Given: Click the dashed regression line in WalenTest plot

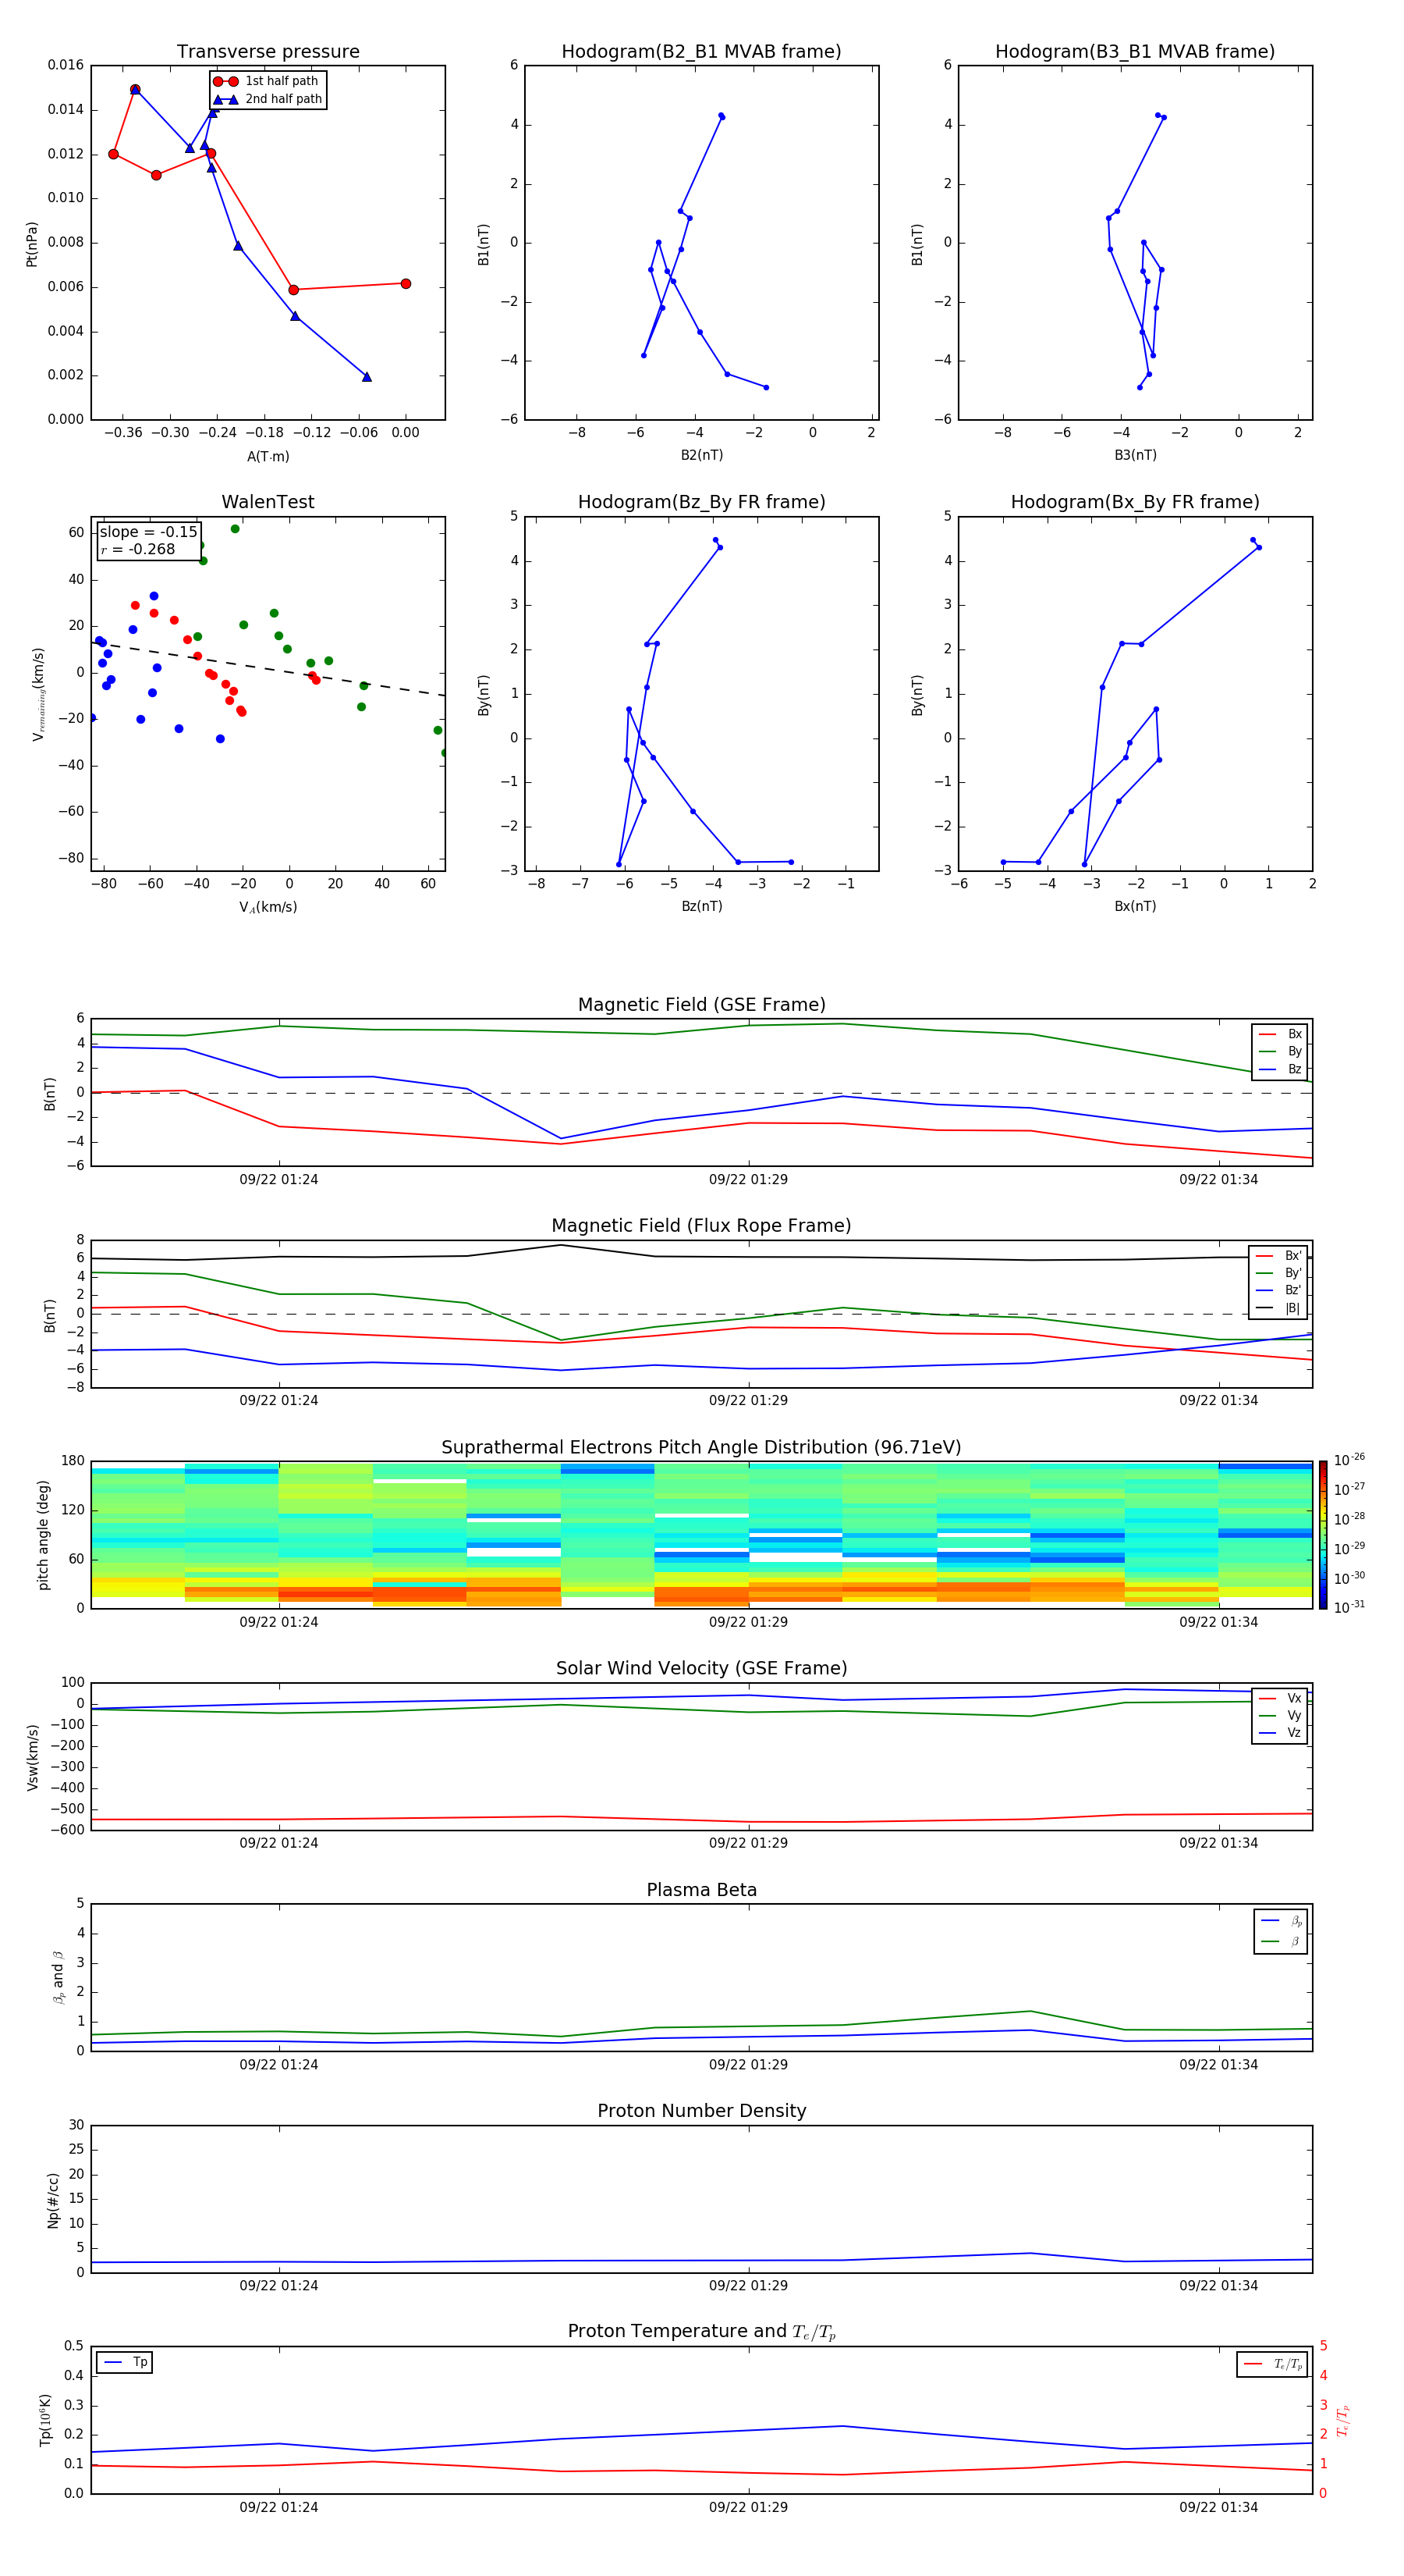Looking at the screenshot, I should [268, 669].
